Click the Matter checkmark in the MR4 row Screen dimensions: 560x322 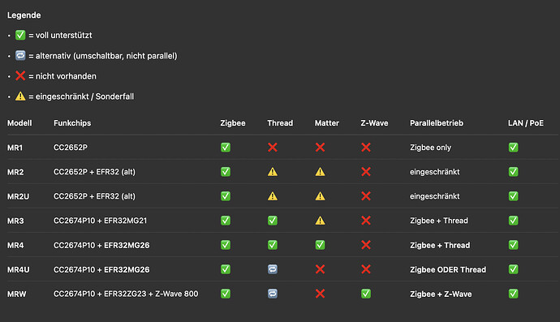click(320, 245)
